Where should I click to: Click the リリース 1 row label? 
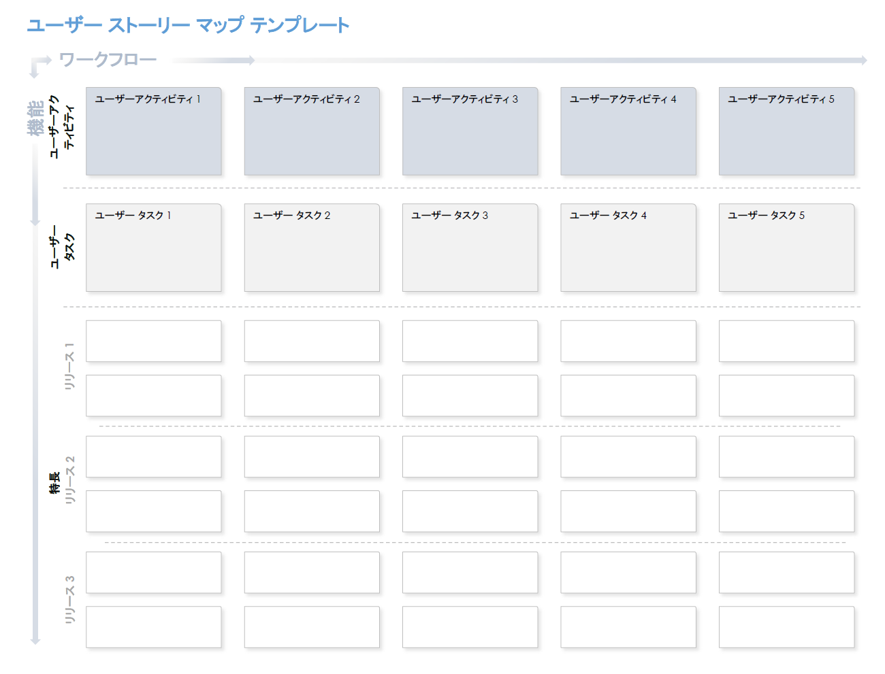point(69,366)
